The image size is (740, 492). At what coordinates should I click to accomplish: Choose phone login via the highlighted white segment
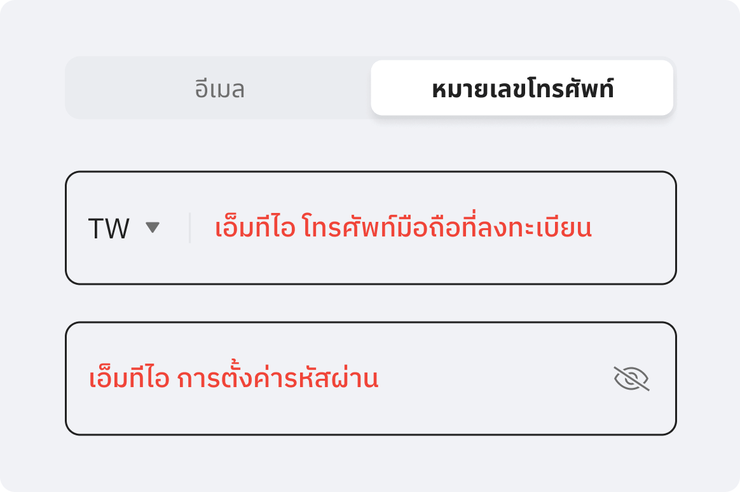pyautogui.click(x=522, y=88)
